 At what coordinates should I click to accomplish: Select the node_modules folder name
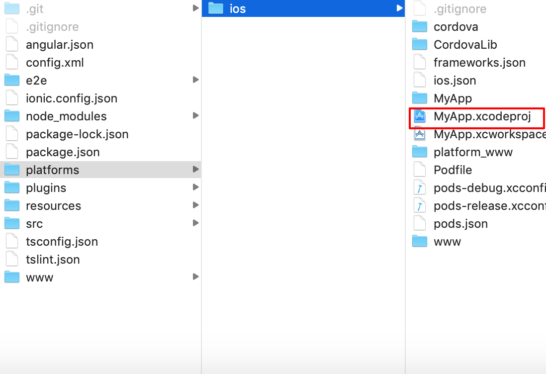pos(66,116)
